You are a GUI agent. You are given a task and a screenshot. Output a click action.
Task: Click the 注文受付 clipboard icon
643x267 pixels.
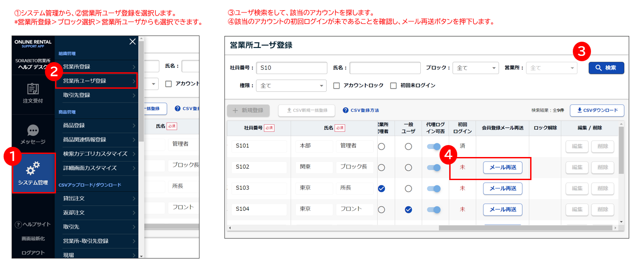click(33, 89)
